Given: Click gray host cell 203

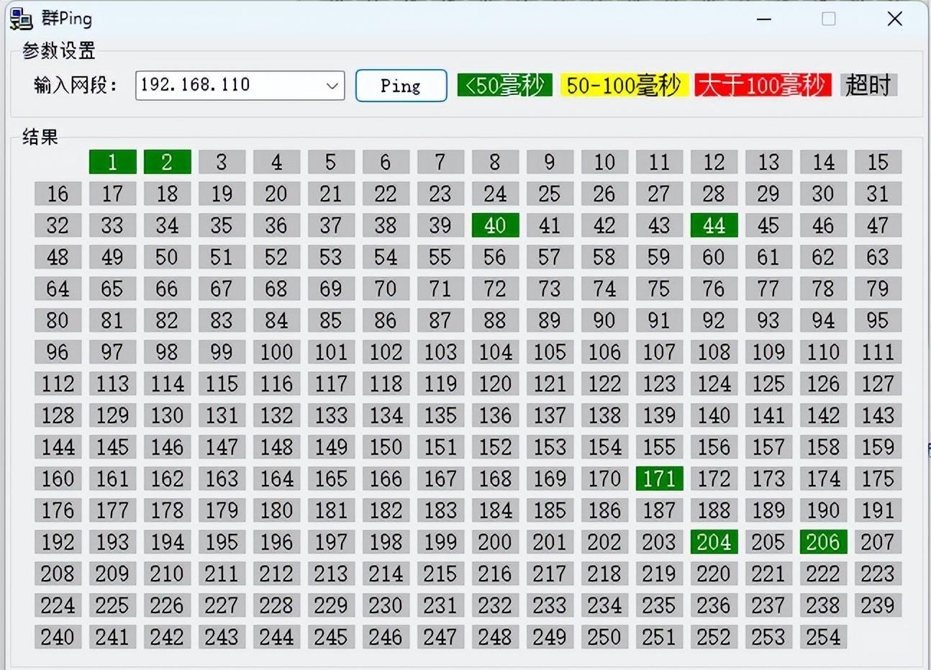Looking at the screenshot, I should 660,542.
